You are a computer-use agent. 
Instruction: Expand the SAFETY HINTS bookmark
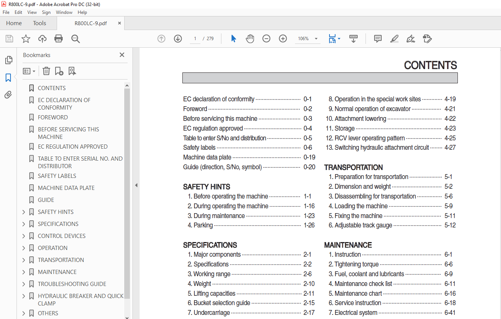(x=24, y=212)
